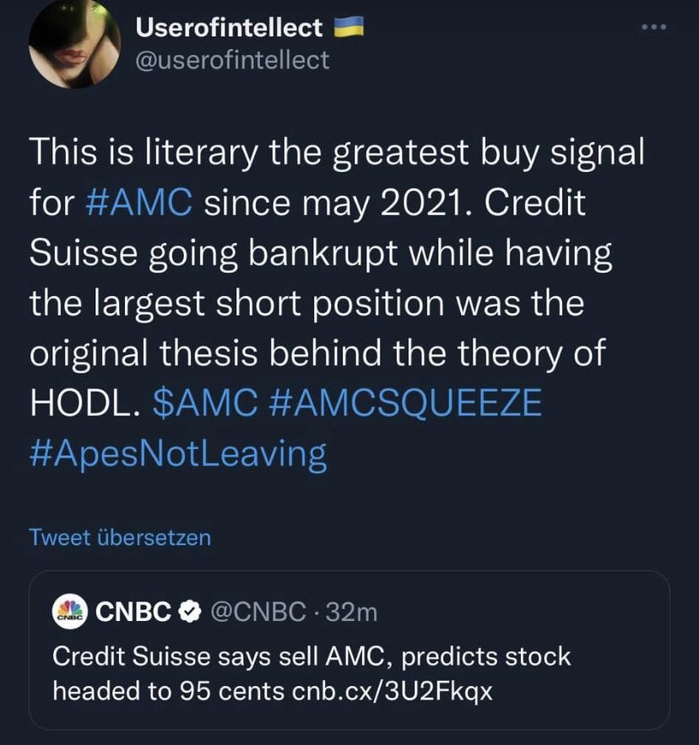This screenshot has height=745, width=699.
Task: Click the Ukraine flag emoji beside the username
Action: pyautogui.click(x=348, y=25)
